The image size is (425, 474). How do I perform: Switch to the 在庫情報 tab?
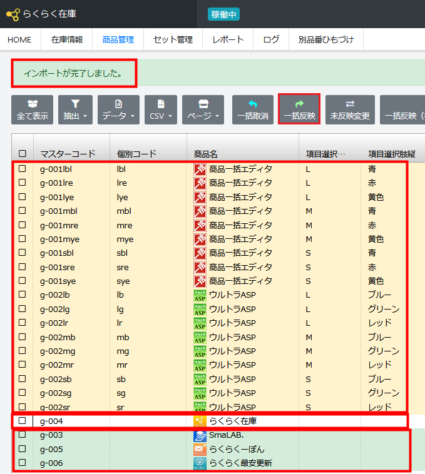pyautogui.click(x=66, y=39)
